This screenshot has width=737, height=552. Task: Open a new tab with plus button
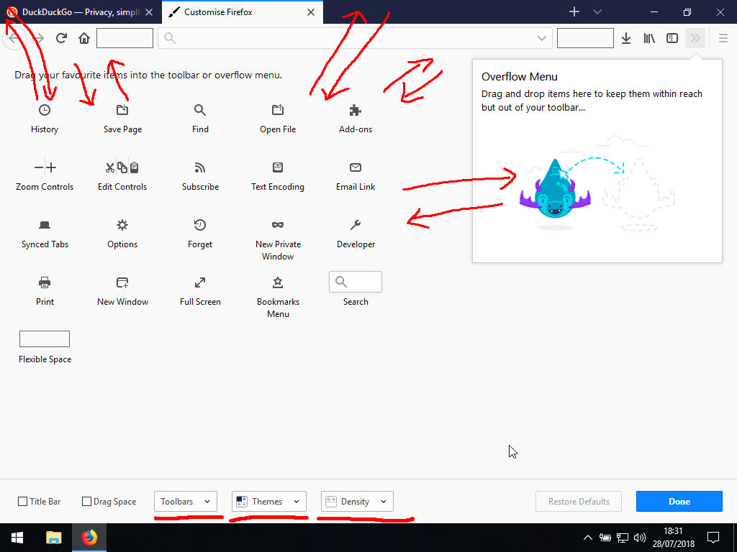point(574,11)
